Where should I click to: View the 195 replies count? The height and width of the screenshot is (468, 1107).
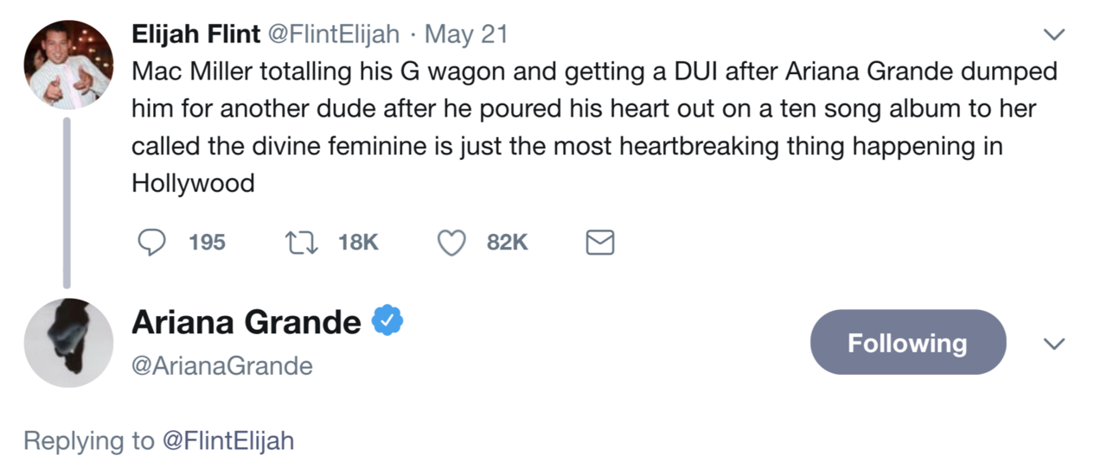[207, 243]
